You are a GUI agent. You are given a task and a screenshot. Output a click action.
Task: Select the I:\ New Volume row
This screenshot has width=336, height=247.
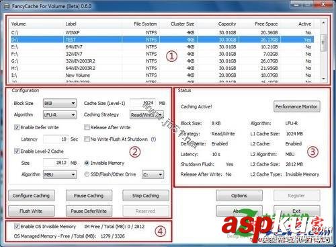click(162, 75)
